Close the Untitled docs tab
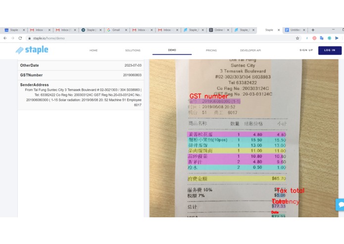Screen dimensions: 344x244 (304, 30)
